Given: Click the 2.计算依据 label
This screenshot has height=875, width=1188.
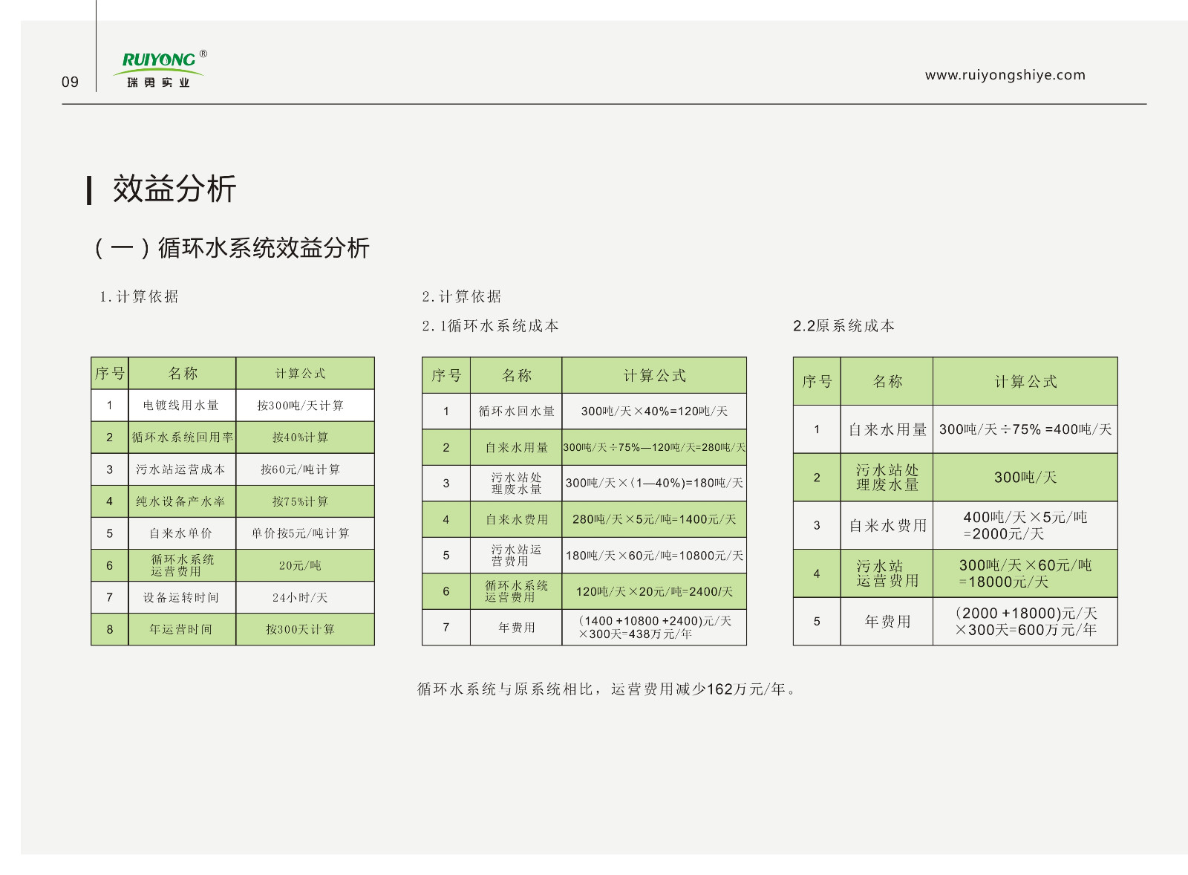Looking at the screenshot, I should click(x=461, y=296).
